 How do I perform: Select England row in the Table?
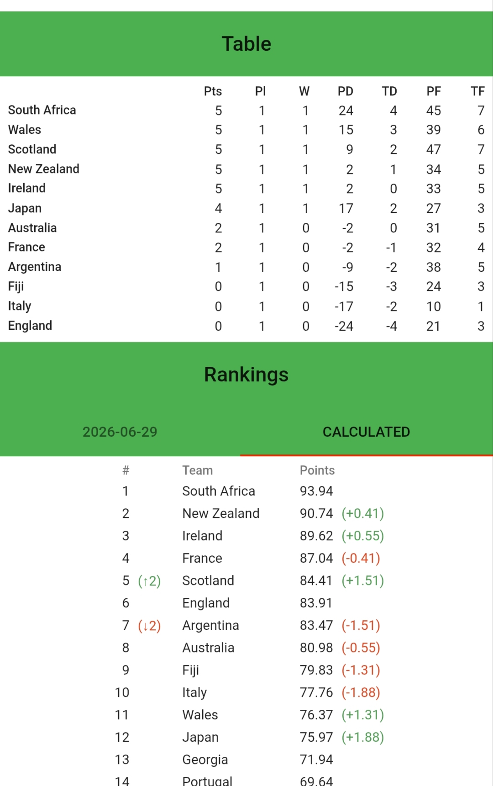(246, 326)
